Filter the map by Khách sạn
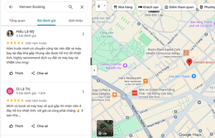 pos(148,7)
